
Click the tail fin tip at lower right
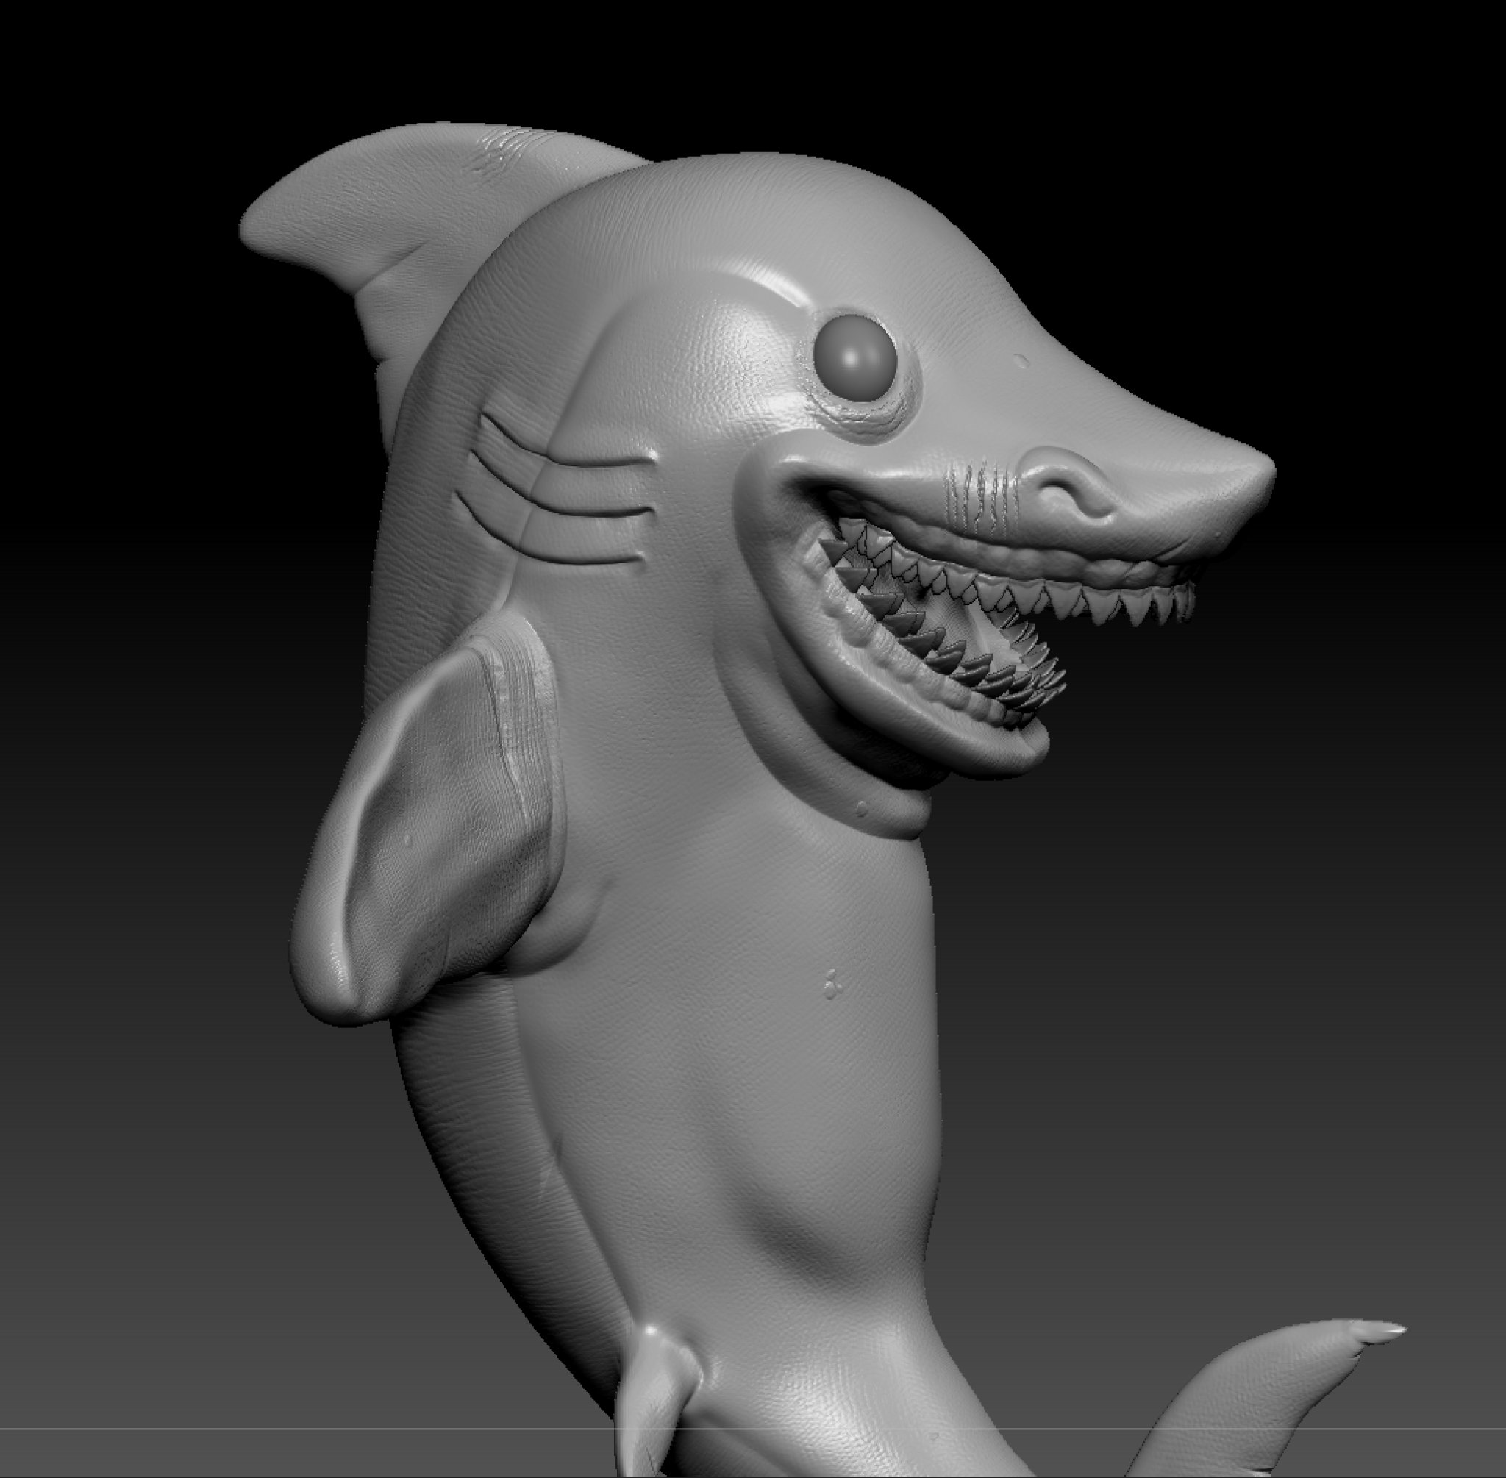click(1390, 1329)
